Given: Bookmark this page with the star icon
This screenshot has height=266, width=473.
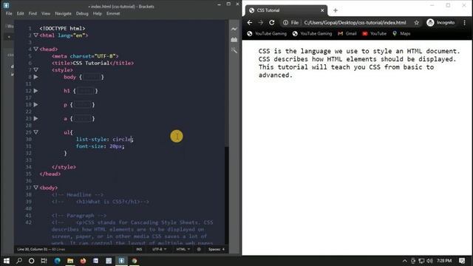Looking at the screenshot, I should (417, 23).
